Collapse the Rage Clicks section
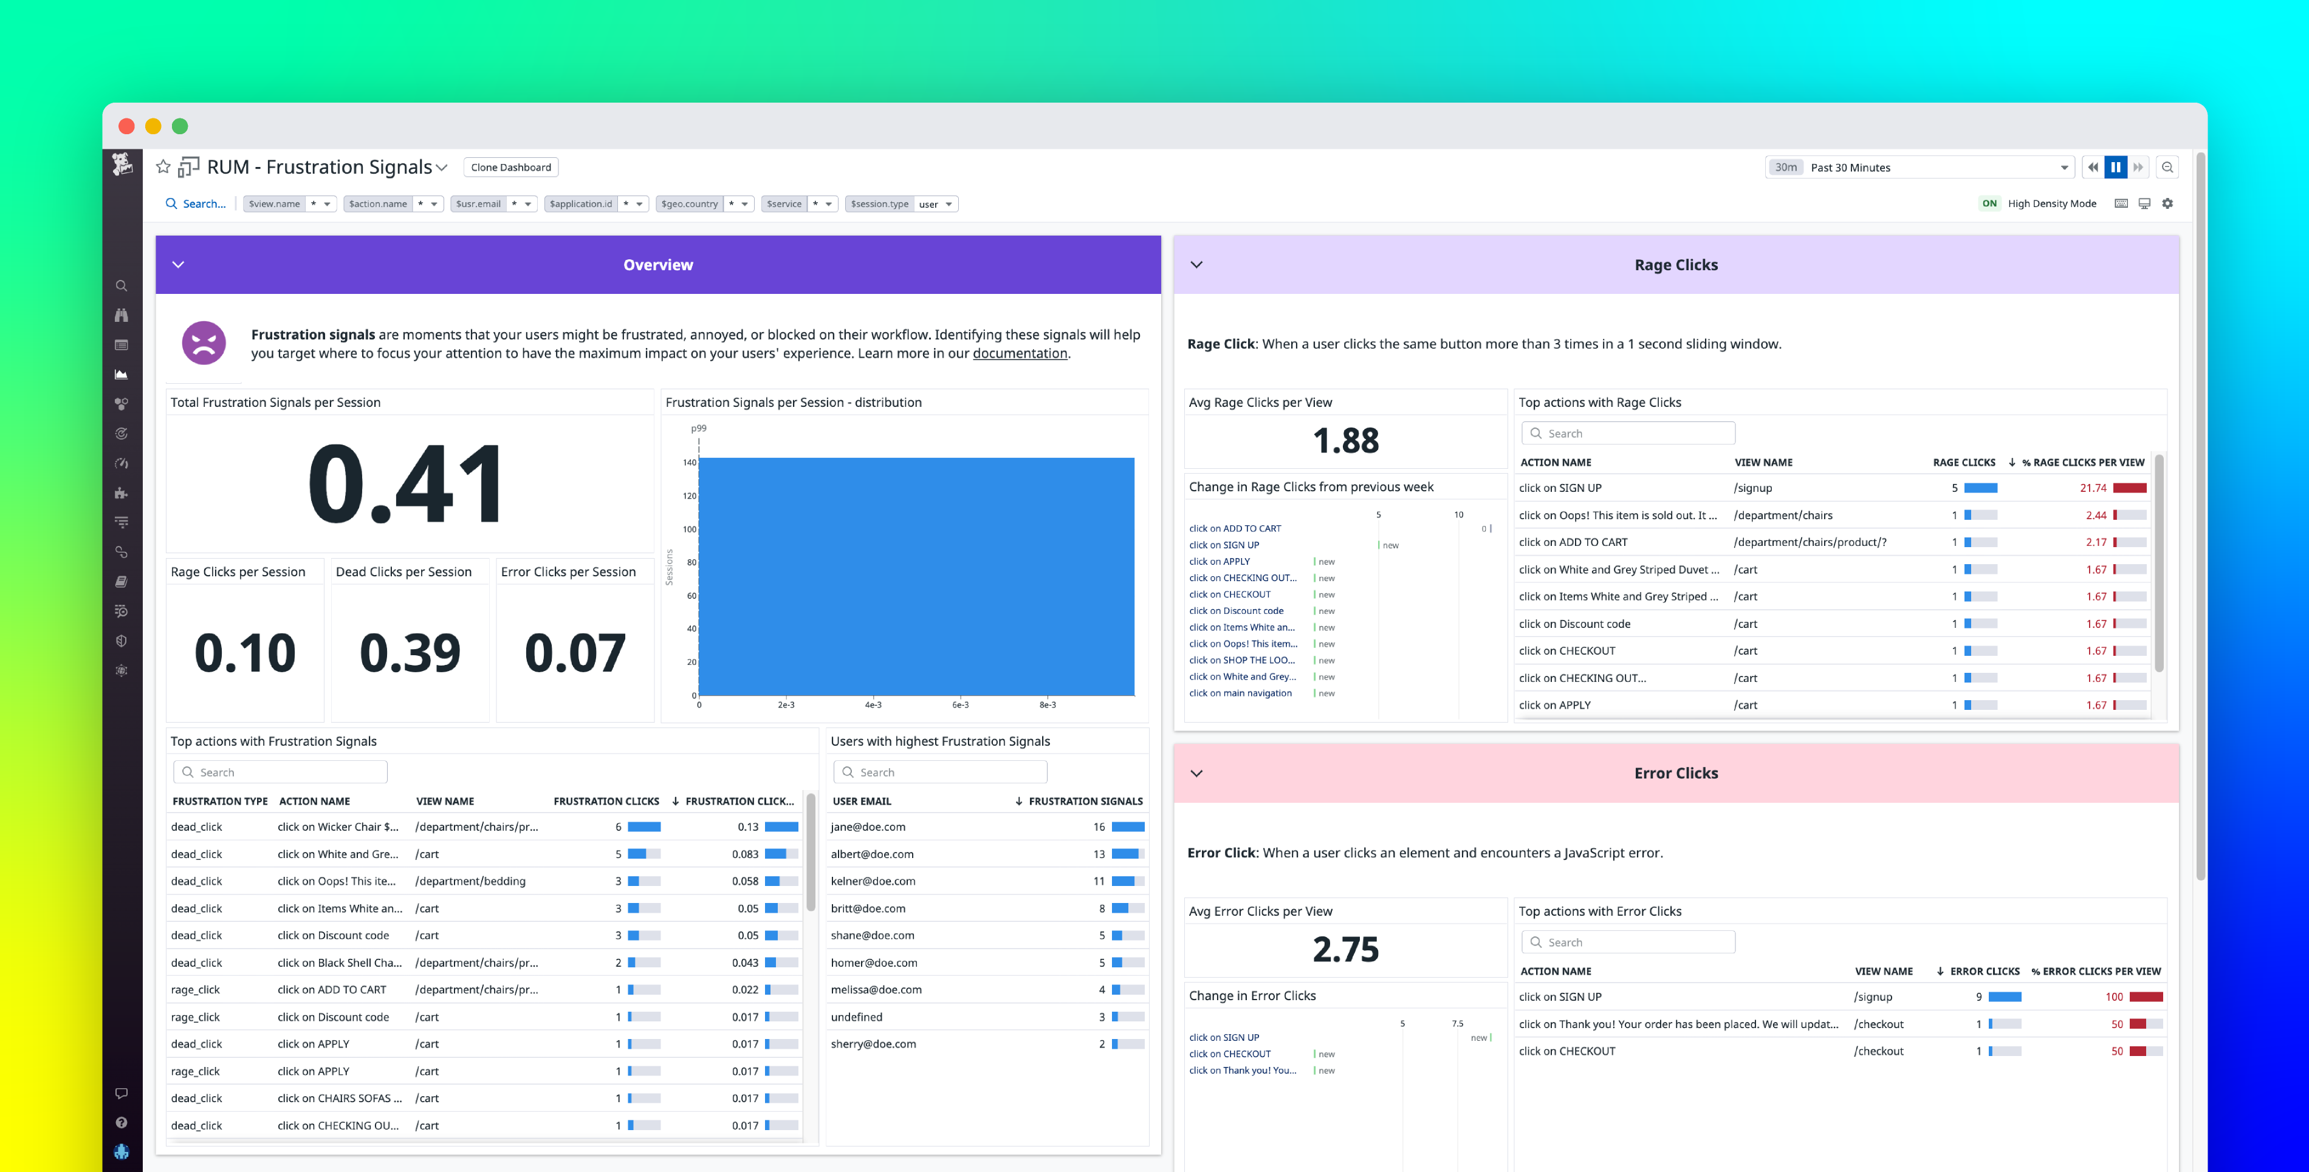This screenshot has height=1172, width=2309. [x=1196, y=264]
